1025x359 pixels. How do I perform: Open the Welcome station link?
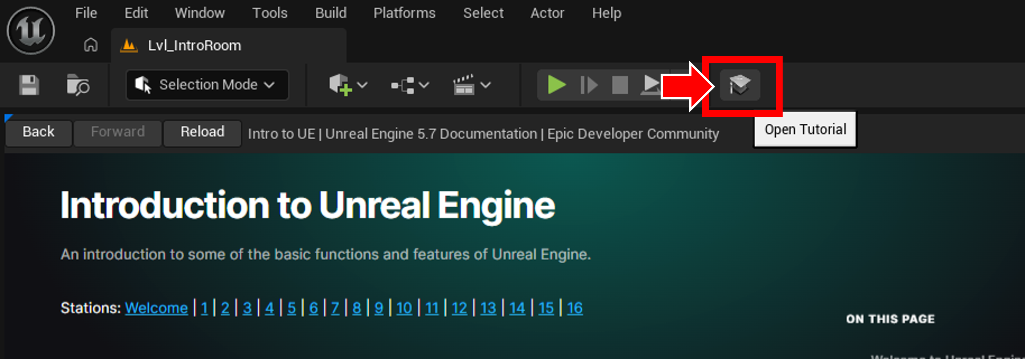click(x=156, y=308)
